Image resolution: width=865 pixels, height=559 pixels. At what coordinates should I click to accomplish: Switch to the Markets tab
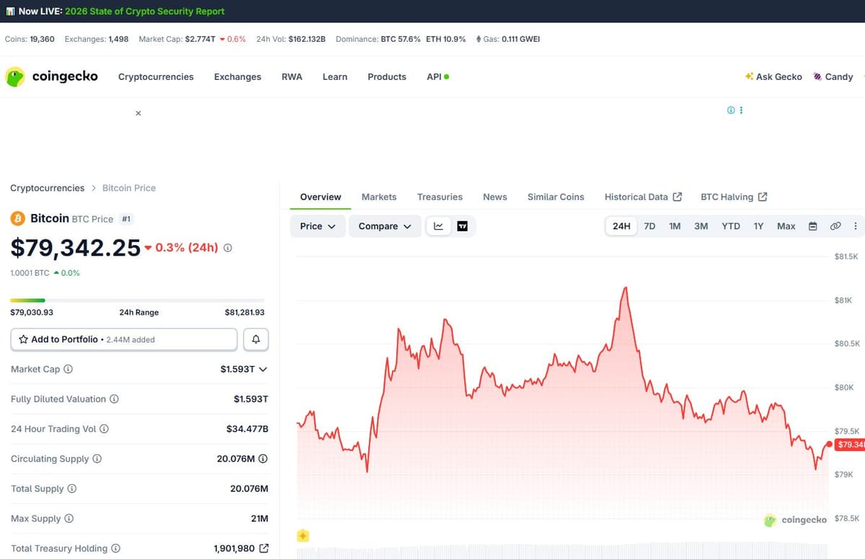click(379, 197)
